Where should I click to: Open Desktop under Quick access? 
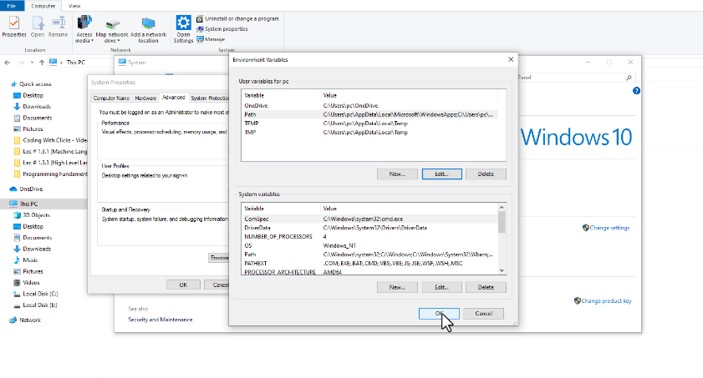click(x=28, y=95)
